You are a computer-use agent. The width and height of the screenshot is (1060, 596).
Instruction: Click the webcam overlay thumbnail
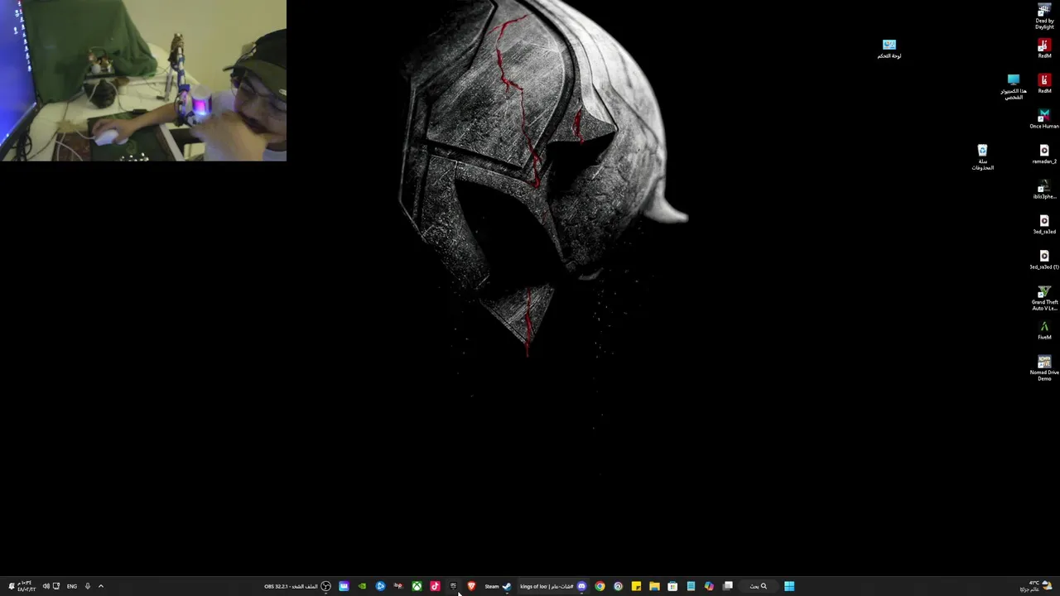[x=143, y=80]
